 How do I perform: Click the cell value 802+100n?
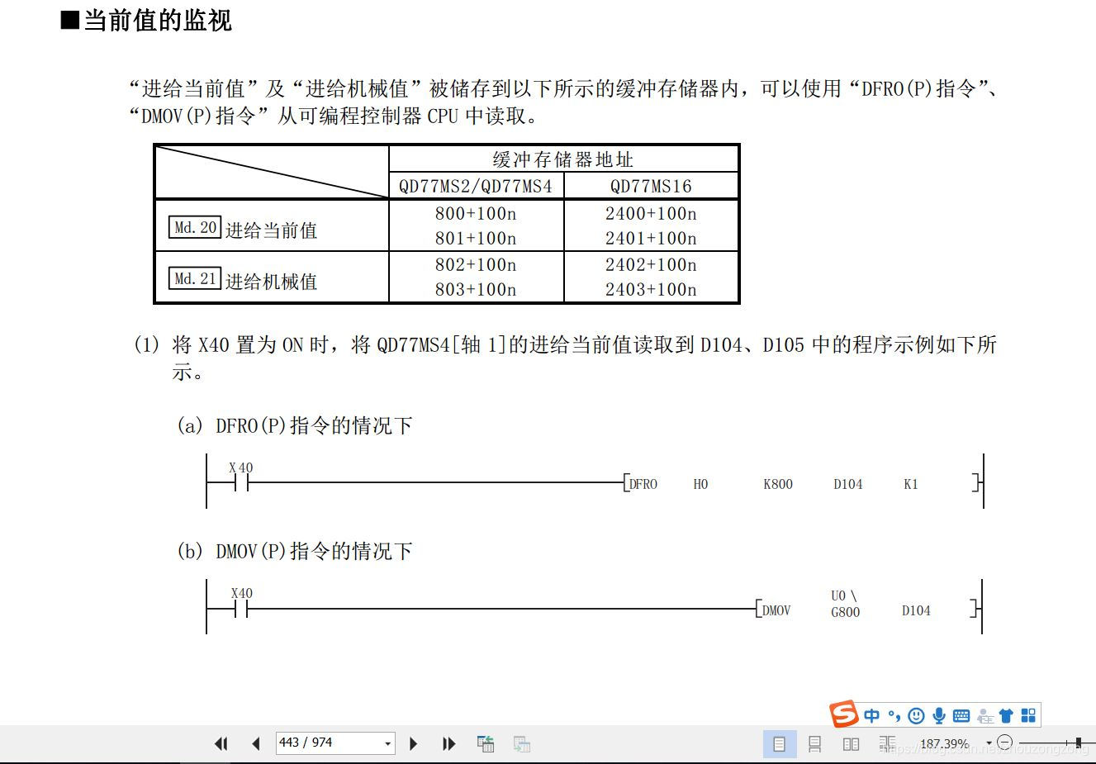pos(476,264)
